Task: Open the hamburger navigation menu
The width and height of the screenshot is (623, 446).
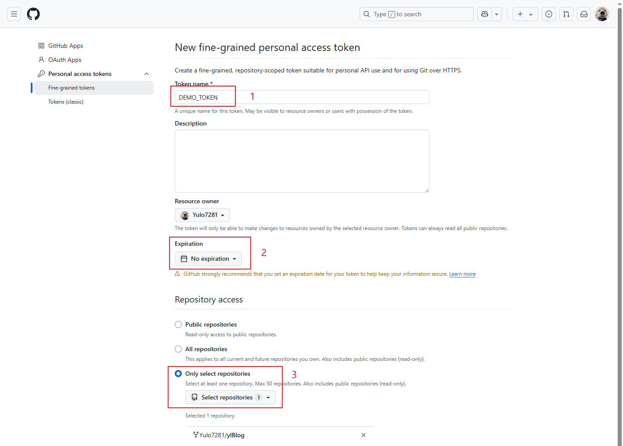Action: click(14, 14)
